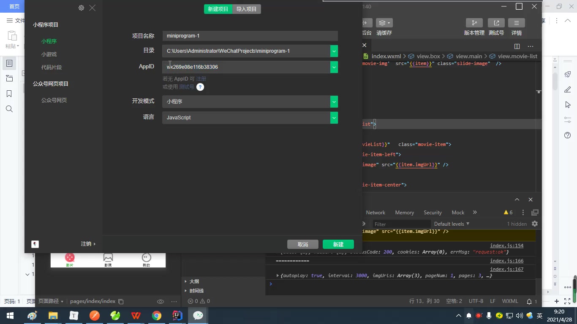This screenshot has width=577, height=324.
Task: Open the WPS rocket icon in side panel
Action: (568, 75)
